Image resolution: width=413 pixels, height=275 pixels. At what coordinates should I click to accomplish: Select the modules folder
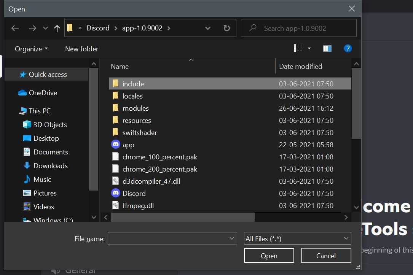coord(230,108)
